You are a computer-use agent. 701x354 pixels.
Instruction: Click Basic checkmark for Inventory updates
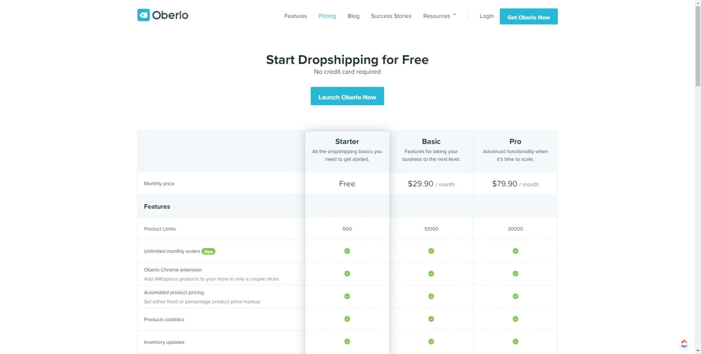431,341
